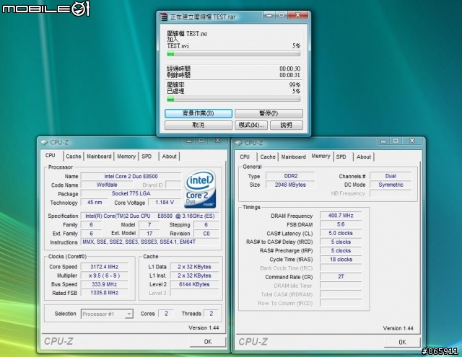Click the Specification field E8500 @ 3.16GHz (ES)
The image size is (462, 357).
(149, 216)
